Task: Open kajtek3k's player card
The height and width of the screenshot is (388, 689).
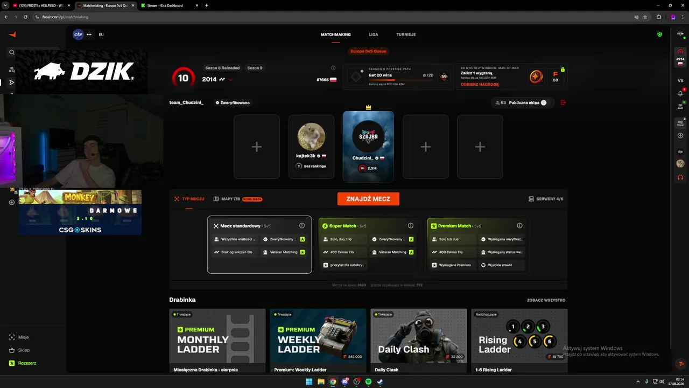Action: point(311,147)
